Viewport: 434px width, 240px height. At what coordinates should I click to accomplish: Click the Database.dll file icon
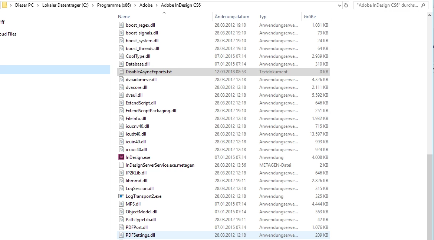(x=121, y=64)
